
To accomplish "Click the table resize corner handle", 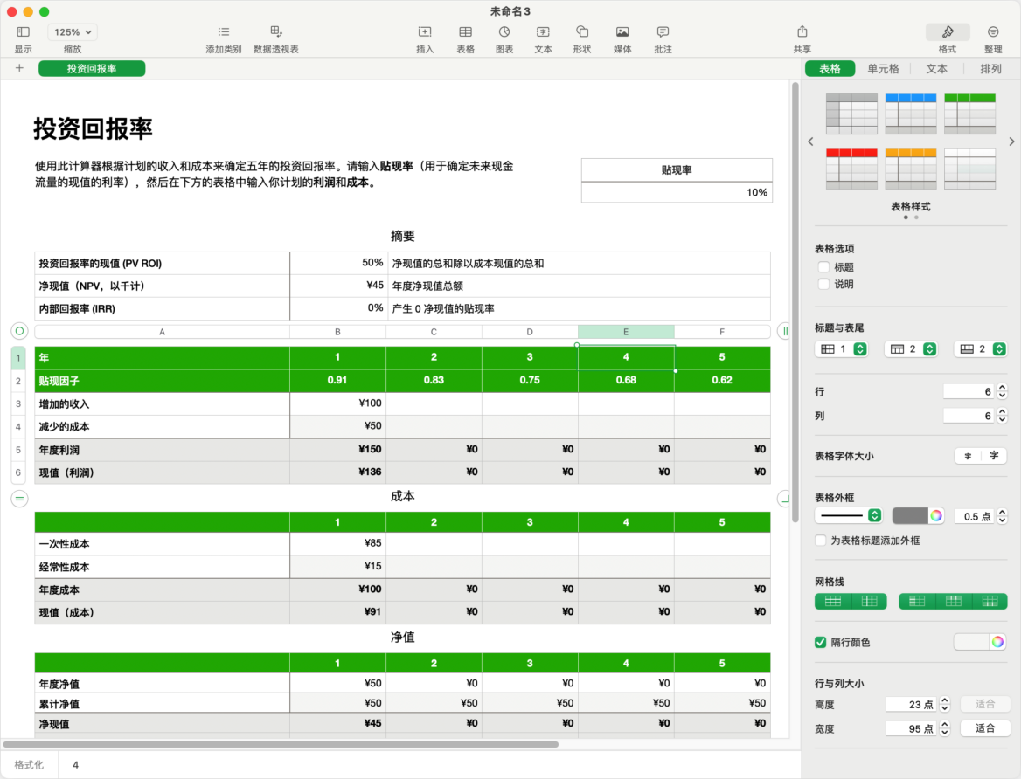I will click(785, 499).
